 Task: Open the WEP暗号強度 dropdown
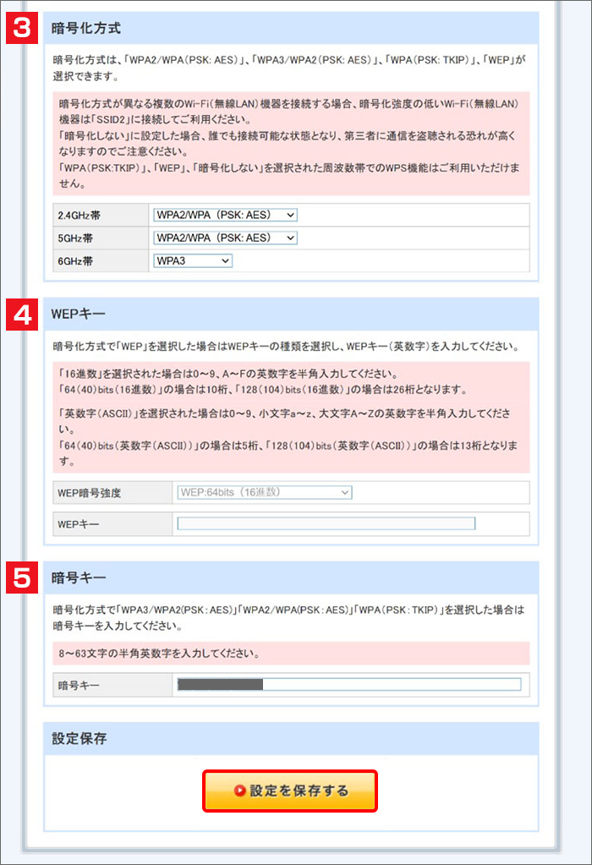tap(264, 492)
